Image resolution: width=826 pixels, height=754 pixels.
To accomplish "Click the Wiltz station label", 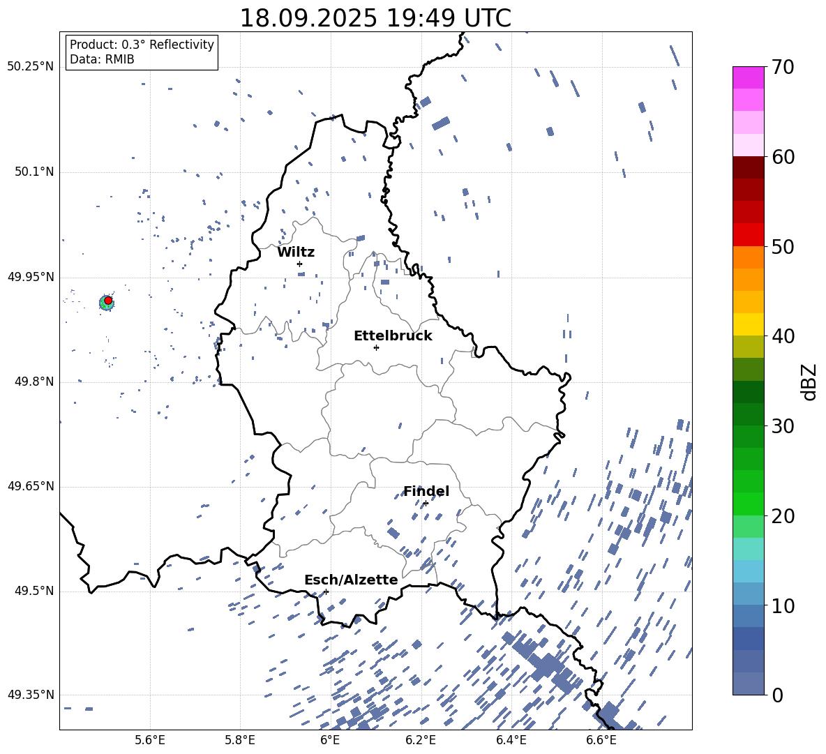I will 296,252.
